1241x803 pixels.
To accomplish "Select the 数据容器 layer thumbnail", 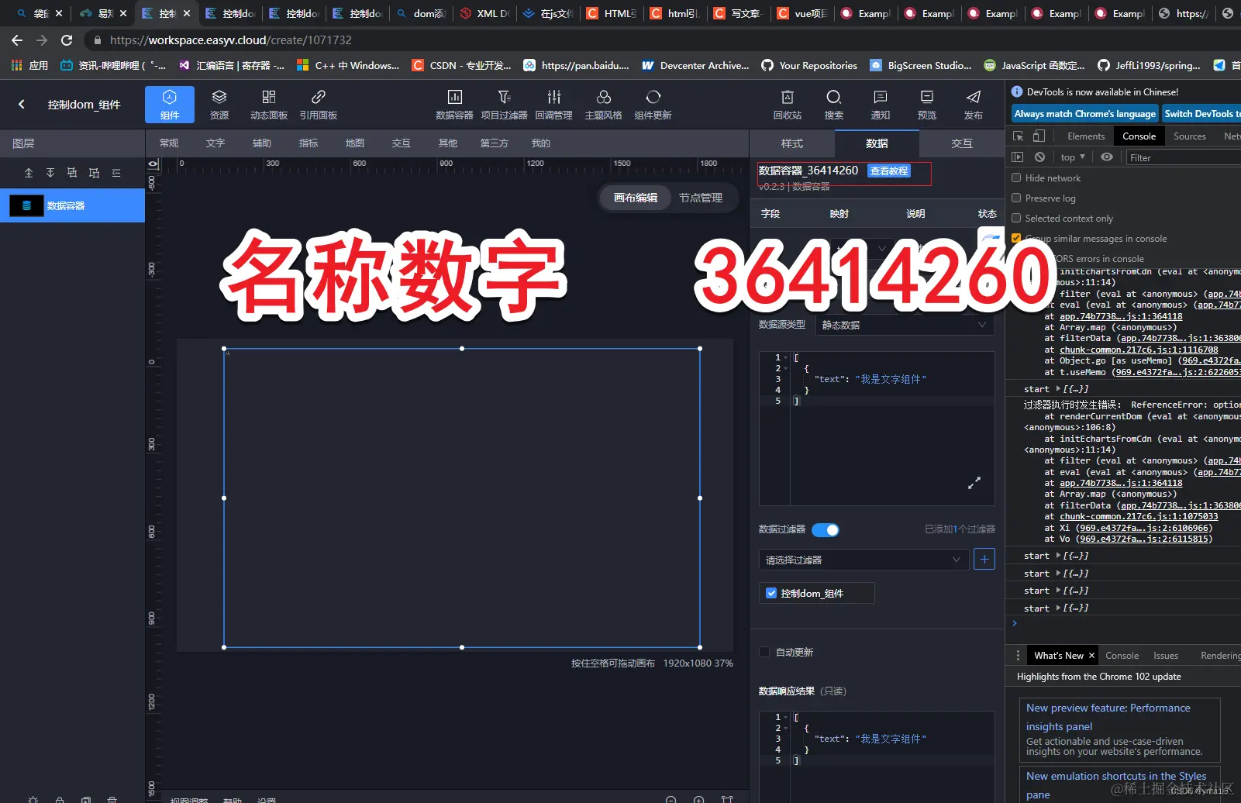I will [x=26, y=205].
